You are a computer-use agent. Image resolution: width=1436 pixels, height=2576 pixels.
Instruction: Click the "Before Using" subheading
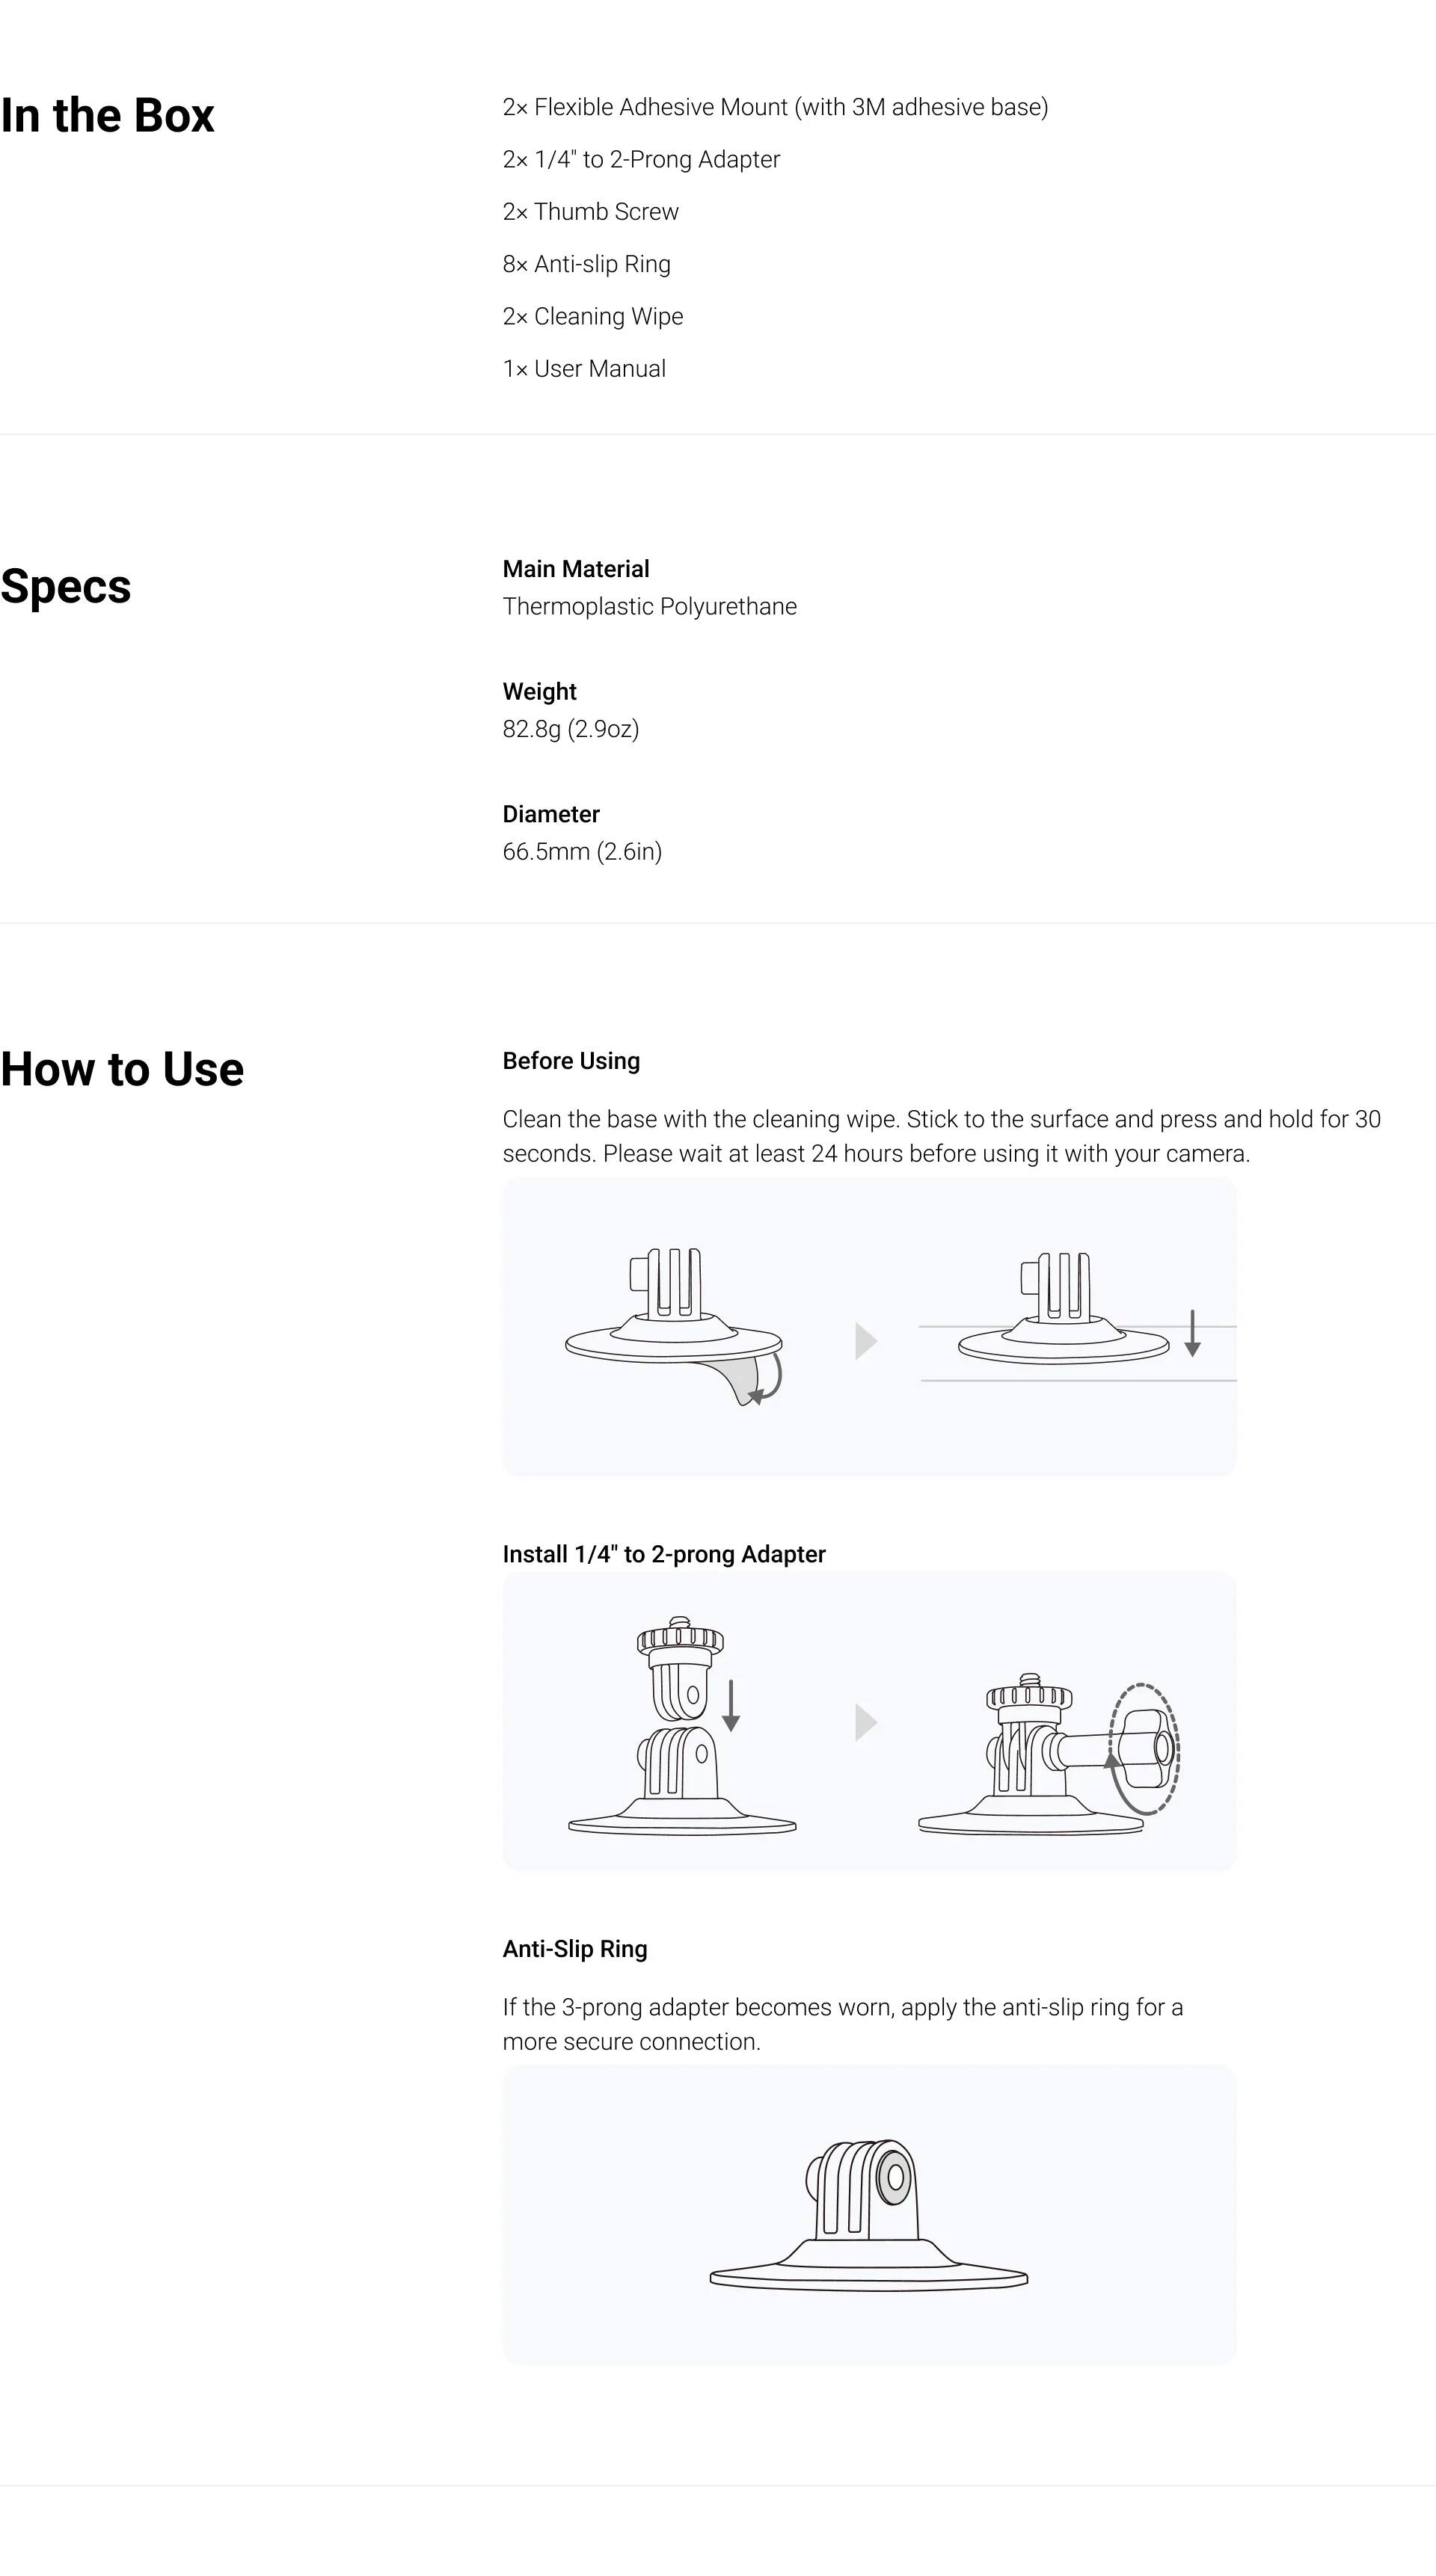click(x=571, y=1061)
